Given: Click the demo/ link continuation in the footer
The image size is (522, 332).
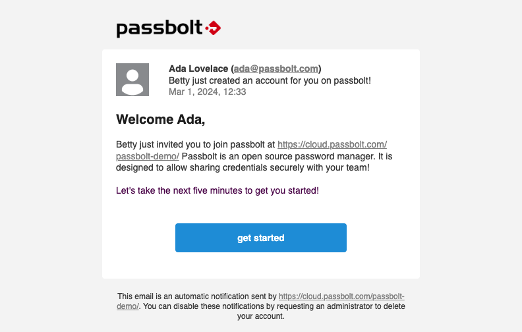Looking at the screenshot, I should tap(128, 306).
